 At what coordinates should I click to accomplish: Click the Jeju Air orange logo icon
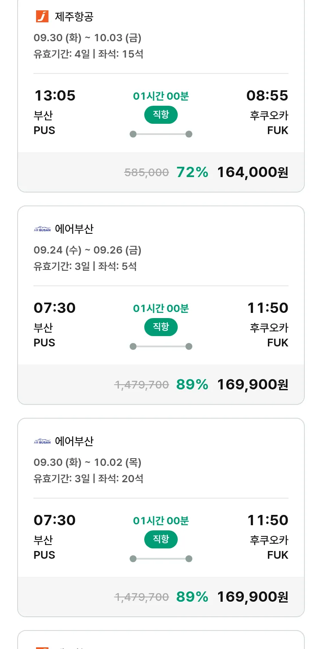pos(42,17)
